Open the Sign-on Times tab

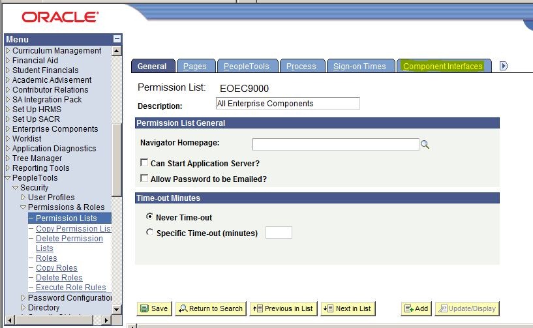361,66
